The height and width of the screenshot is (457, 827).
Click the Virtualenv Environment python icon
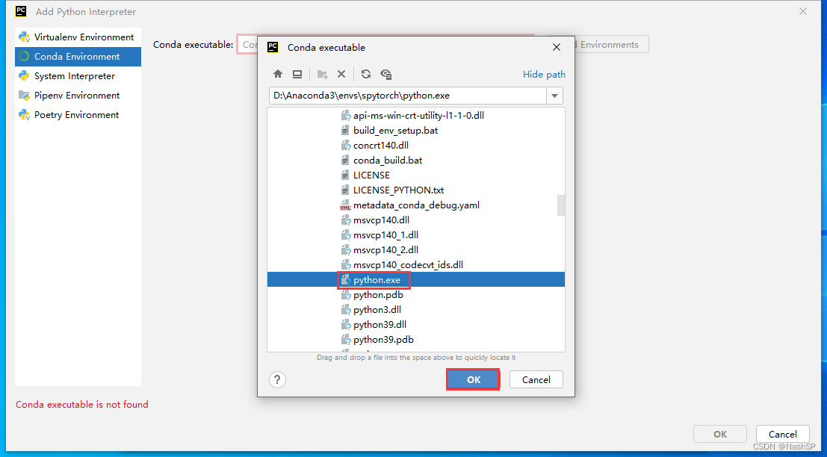(24, 37)
